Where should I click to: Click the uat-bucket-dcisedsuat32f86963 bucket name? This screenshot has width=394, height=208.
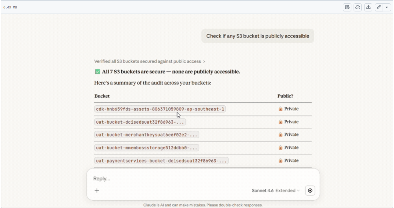[140, 122]
